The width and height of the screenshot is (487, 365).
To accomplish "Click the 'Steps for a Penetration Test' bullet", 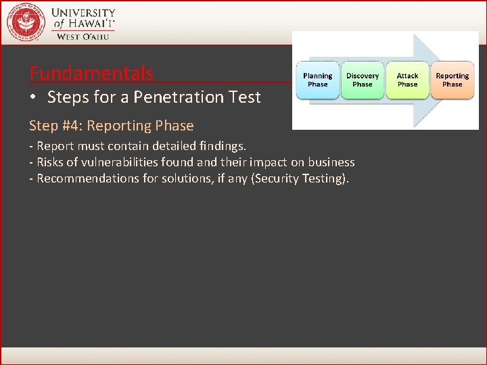I will coord(154,97).
